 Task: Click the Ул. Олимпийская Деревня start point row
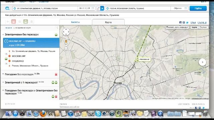33,51
